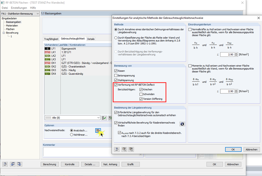Select LK1 1.35*LF1 combination row
The height and width of the screenshot is (176, 262).
point(78,52)
